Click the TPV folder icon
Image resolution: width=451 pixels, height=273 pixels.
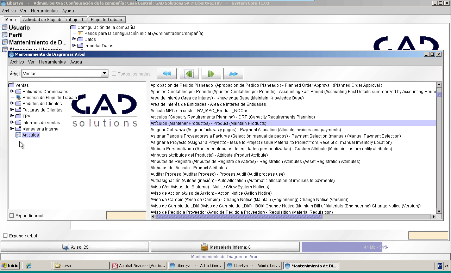tap(18, 116)
